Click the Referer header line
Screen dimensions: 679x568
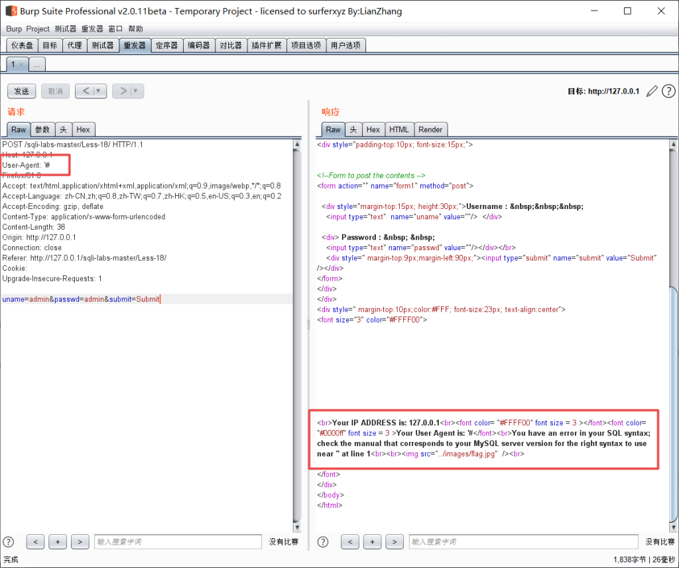[x=84, y=257]
